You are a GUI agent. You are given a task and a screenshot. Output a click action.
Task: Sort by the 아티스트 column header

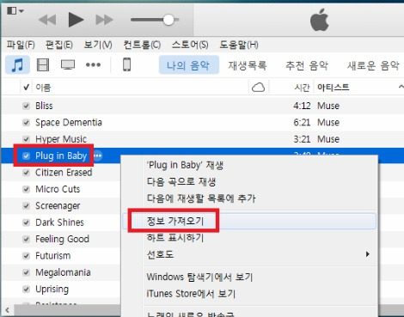(x=334, y=87)
